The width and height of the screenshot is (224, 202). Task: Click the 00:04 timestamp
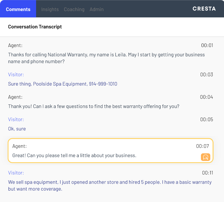(207, 97)
